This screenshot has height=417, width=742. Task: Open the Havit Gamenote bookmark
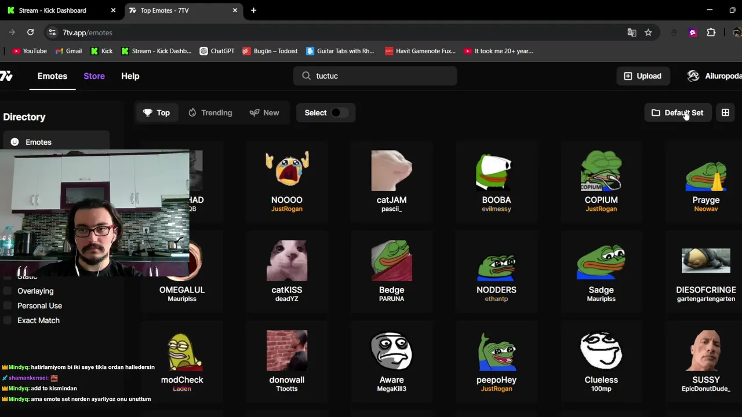click(x=420, y=51)
